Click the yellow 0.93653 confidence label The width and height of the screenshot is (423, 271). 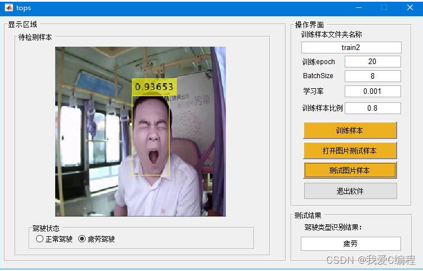(x=154, y=87)
